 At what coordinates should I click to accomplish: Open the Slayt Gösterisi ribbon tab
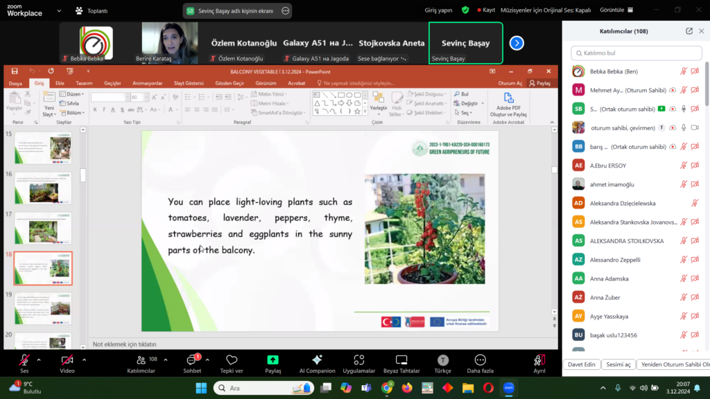click(x=189, y=83)
